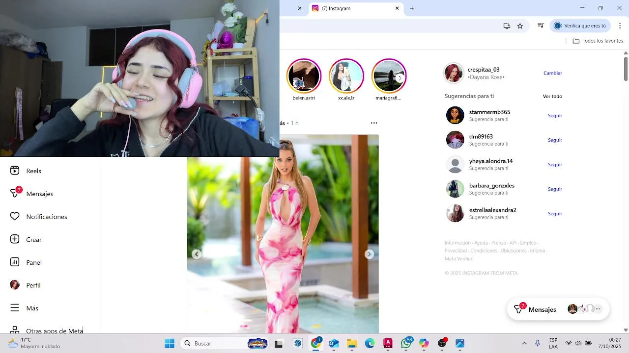Open Otras apps de Meta
This screenshot has height=353, width=629.
(x=47, y=330)
